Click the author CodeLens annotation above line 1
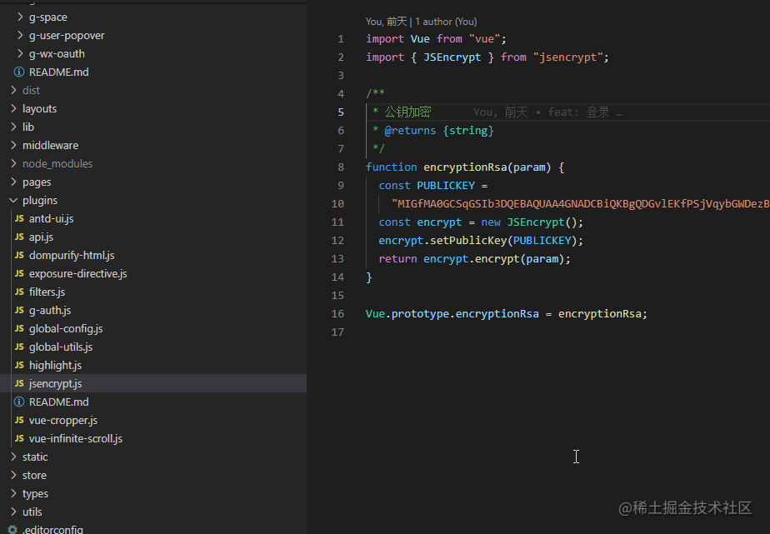770x534 pixels. 422,22
